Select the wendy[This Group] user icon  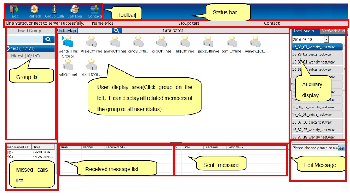(68, 41)
